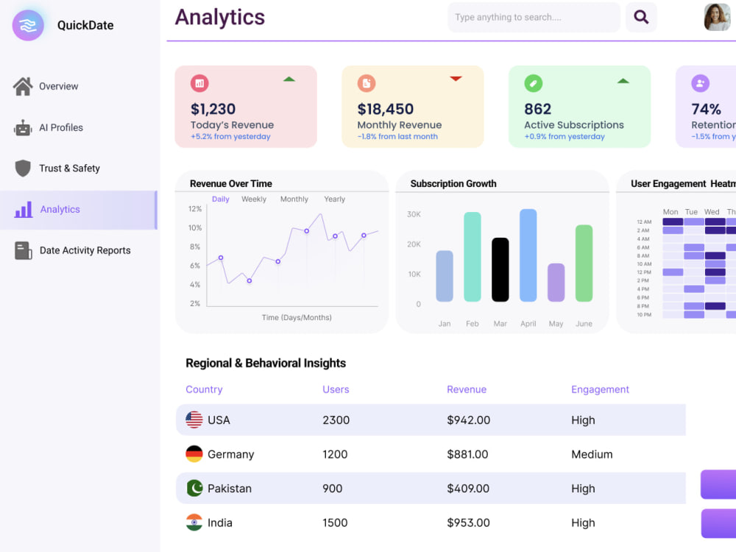Click the Mon column in engagement heatmap
This screenshot has height=552, width=736.
pyautogui.click(x=670, y=212)
